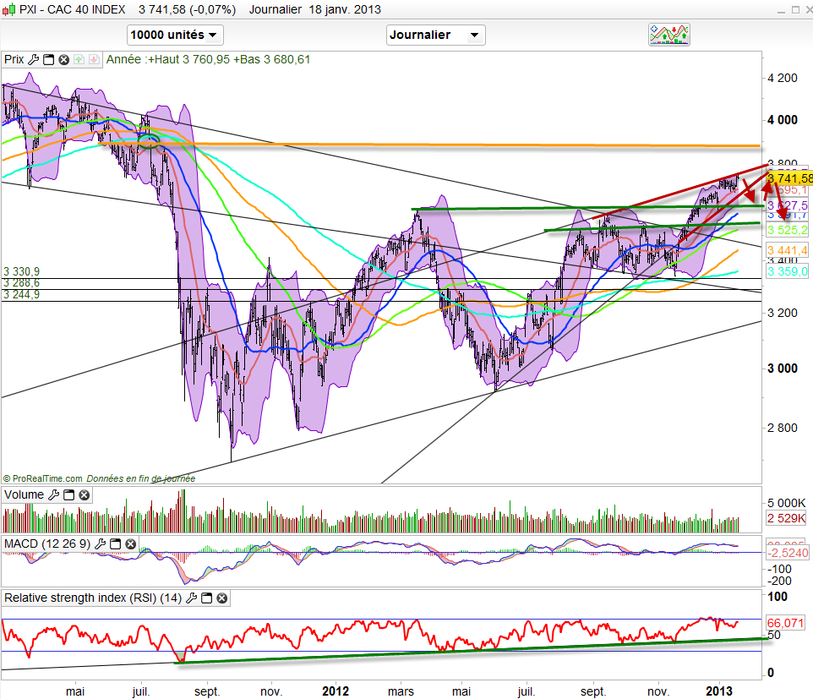Configure MACD (12 26 9) settings wrench

pos(101,543)
